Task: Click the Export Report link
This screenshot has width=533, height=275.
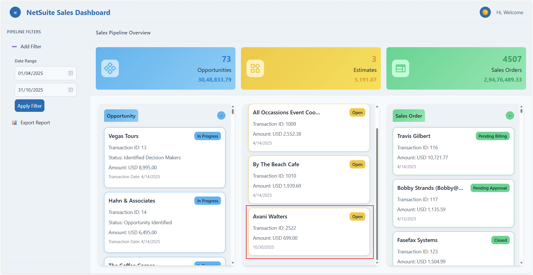Action: pos(35,123)
